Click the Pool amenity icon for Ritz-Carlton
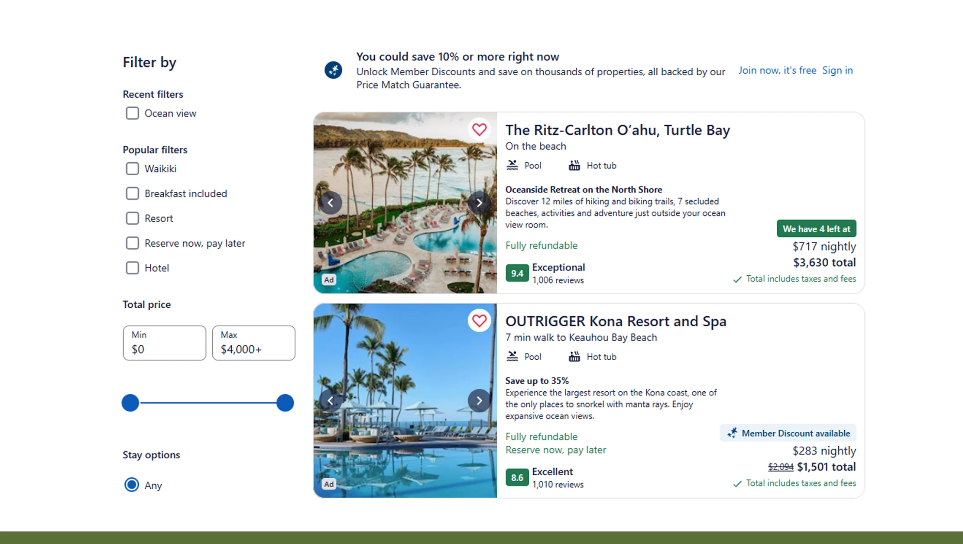 point(512,165)
